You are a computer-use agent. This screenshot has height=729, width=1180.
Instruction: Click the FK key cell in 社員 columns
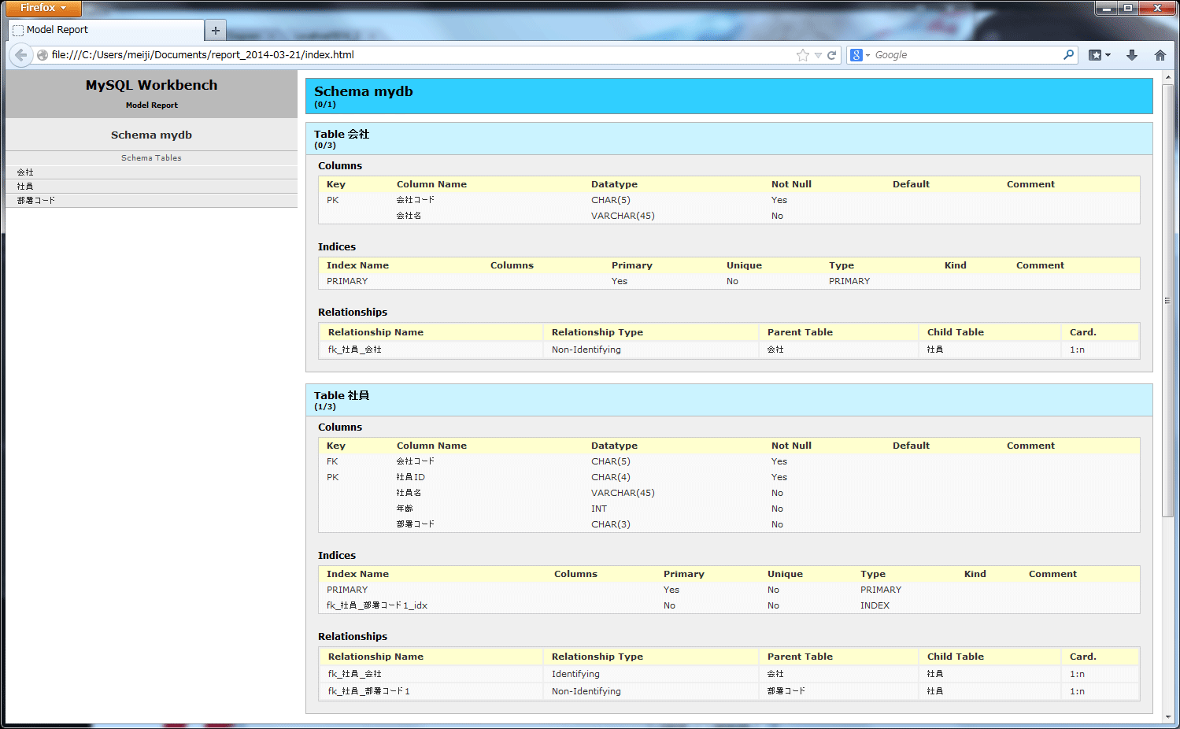click(332, 461)
